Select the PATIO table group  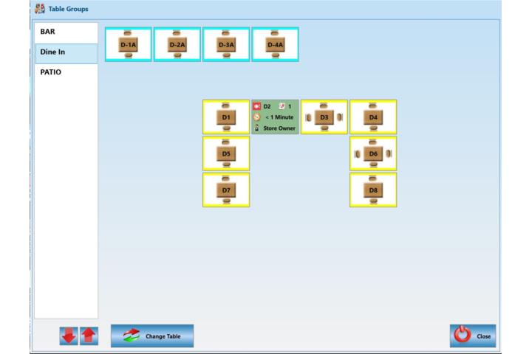coord(66,72)
